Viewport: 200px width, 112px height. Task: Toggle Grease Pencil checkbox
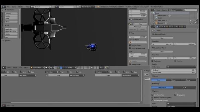pyautogui.click(x=132, y=19)
